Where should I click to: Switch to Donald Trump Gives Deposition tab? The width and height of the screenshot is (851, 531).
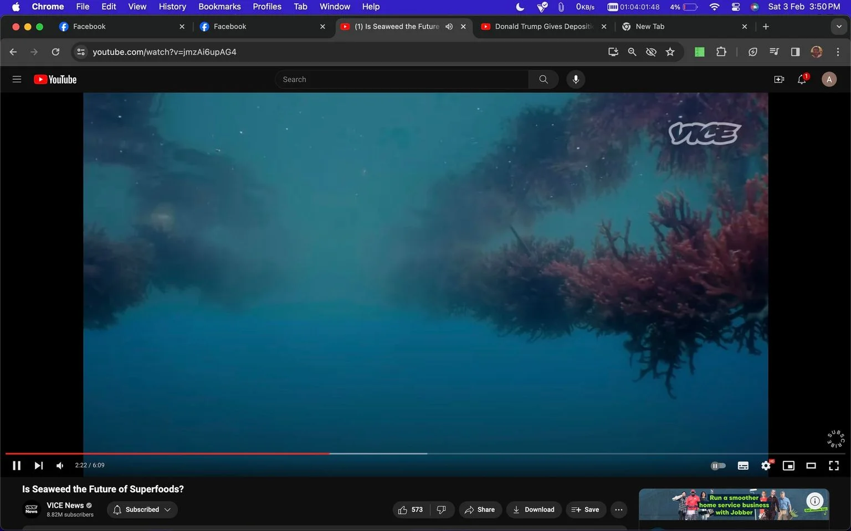544,27
